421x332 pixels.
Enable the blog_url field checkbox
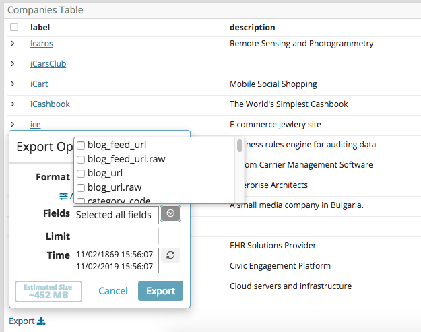(x=81, y=173)
